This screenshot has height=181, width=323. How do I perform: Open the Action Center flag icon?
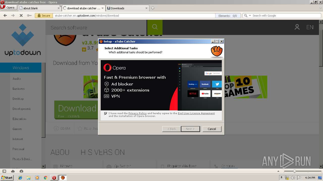coord(299,178)
